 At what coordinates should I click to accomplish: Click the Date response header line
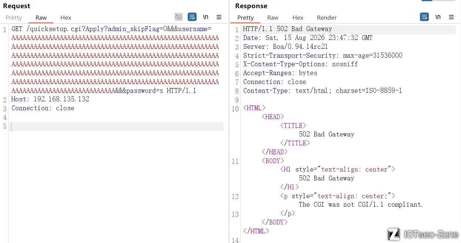point(308,38)
